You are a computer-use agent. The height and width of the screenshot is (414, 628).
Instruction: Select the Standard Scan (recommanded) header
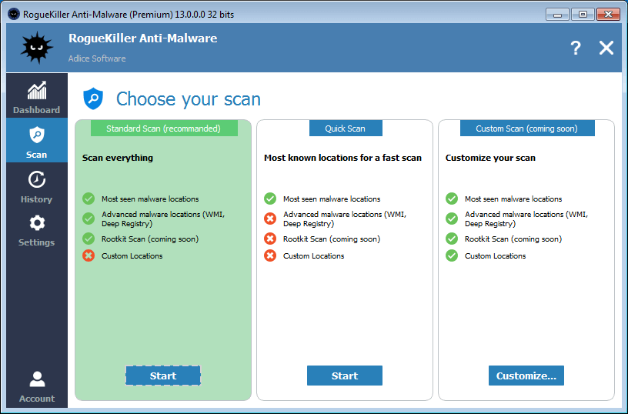[x=163, y=129]
